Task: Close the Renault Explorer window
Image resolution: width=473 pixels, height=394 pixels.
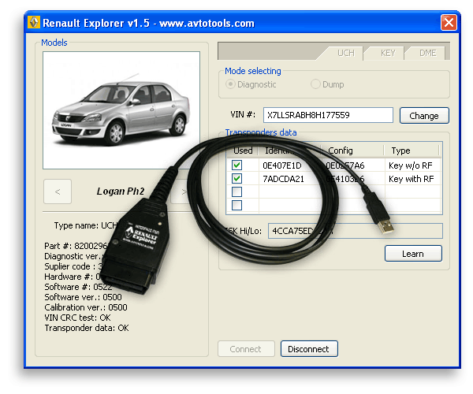Action: 449,23
